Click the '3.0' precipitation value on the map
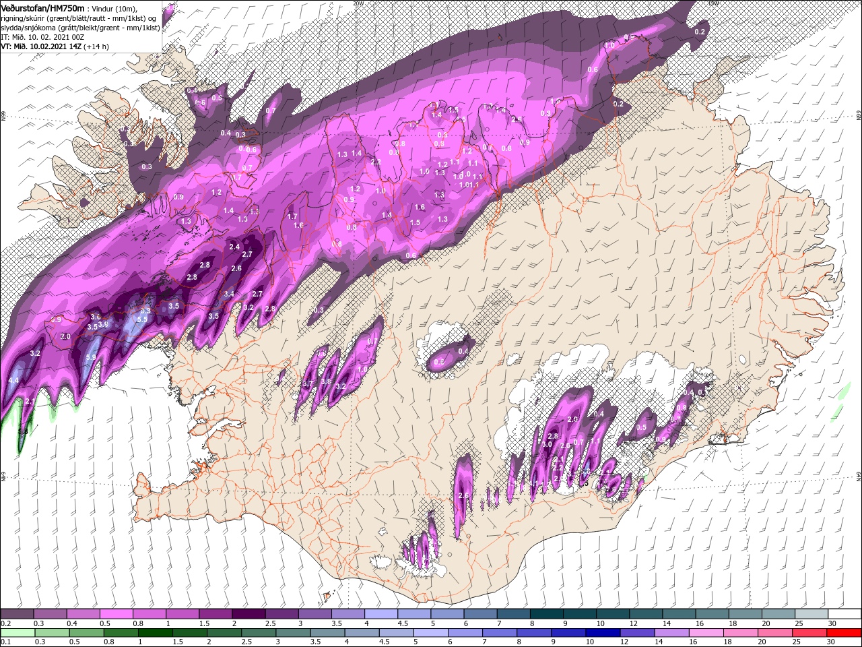The image size is (862, 647). [547, 444]
